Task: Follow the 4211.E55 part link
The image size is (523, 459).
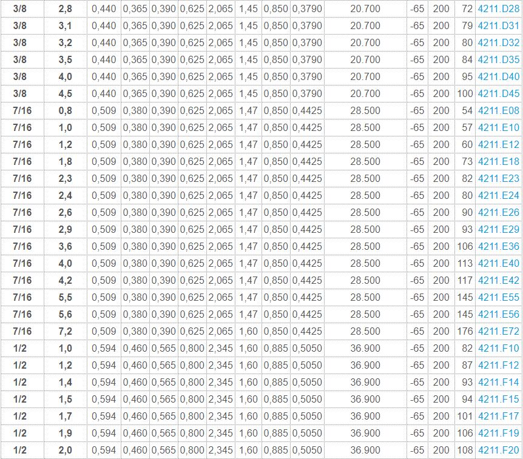Action: click(498, 298)
